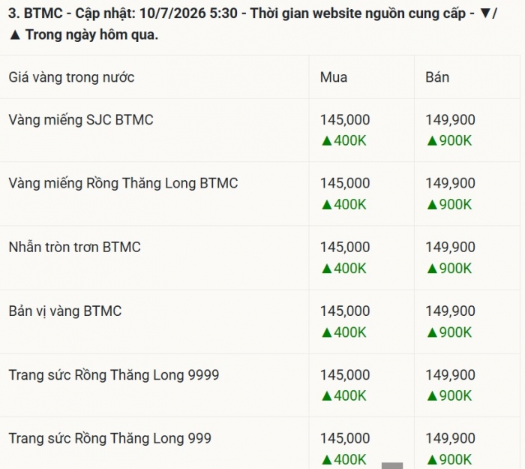Click up arrow beside 400K in Rồng Thăng Long BTMC row
Image resolution: width=525 pixels, height=469 pixels.
[x=326, y=205]
